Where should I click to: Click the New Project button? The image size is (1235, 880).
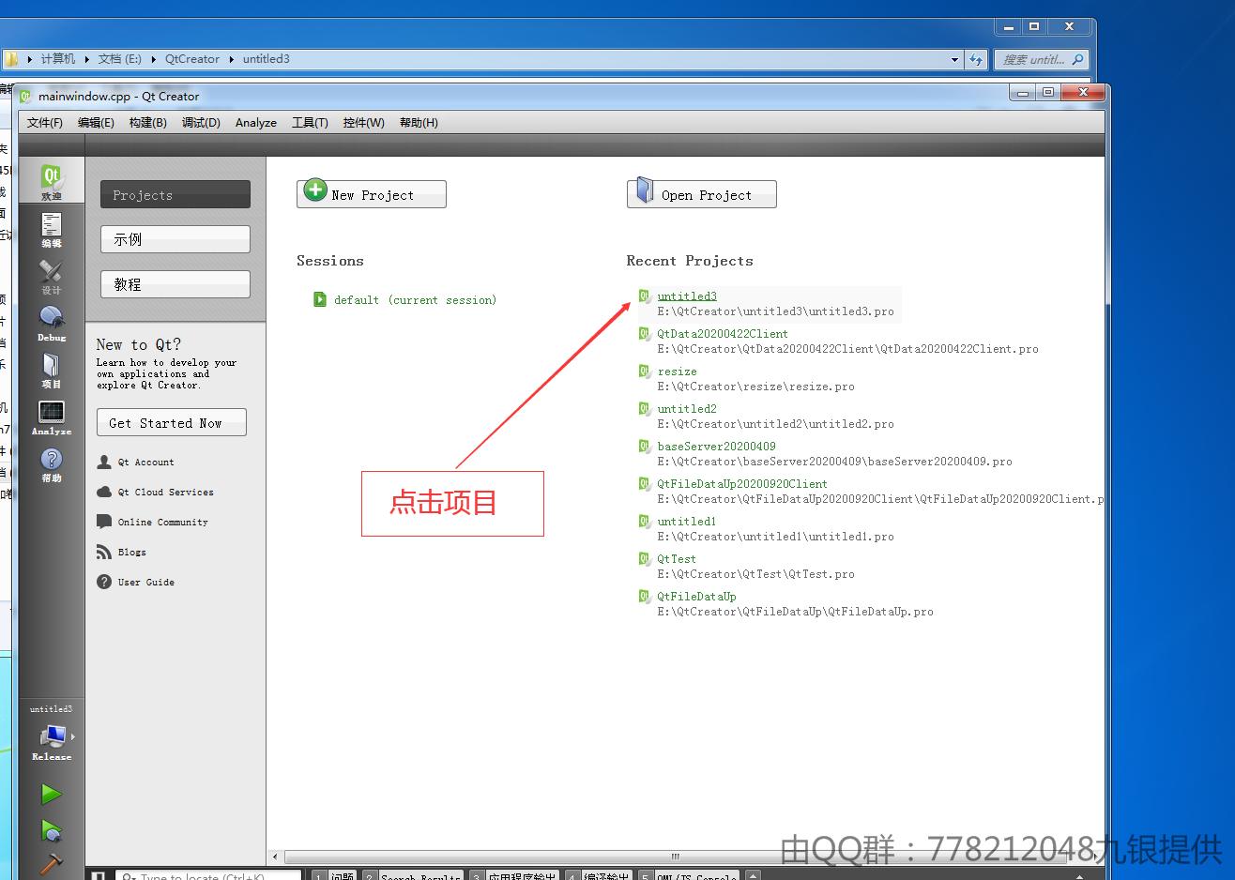point(372,194)
